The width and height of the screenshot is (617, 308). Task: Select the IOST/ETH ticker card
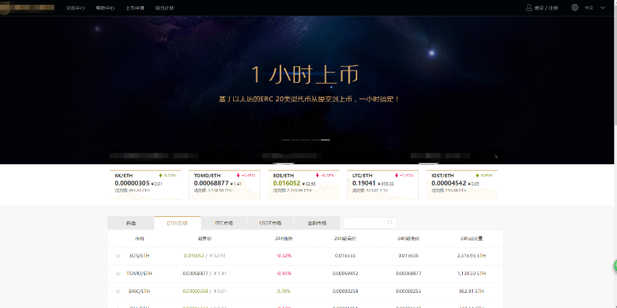[x=462, y=185]
